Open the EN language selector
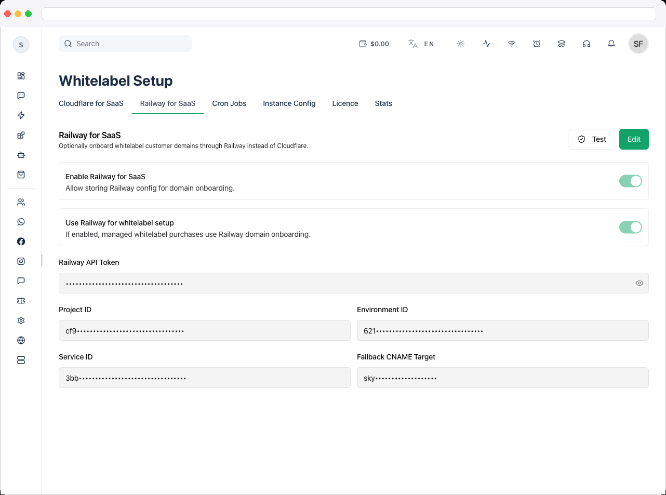 click(x=421, y=44)
